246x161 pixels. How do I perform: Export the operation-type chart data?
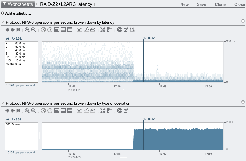coord(126,110)
